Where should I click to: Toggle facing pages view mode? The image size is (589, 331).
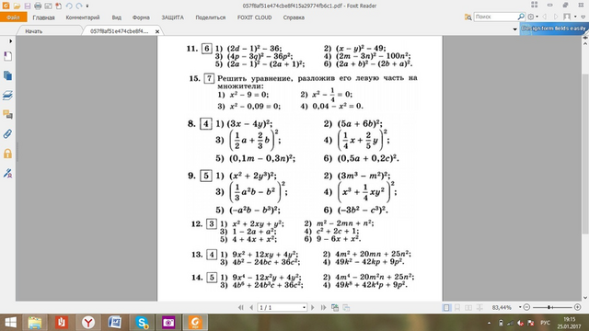468,307
